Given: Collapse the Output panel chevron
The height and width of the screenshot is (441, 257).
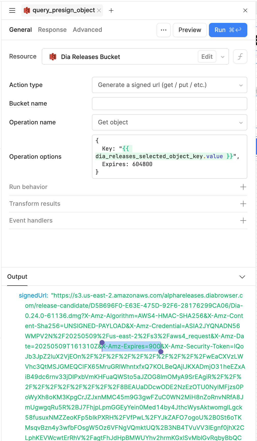Looking at the screenshot, I should point(242,277).
